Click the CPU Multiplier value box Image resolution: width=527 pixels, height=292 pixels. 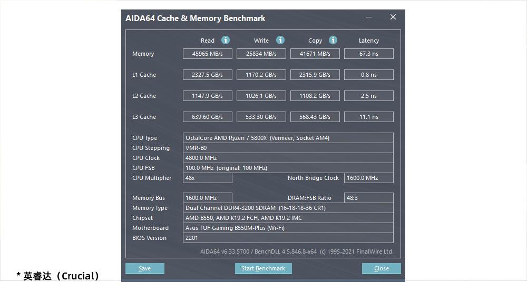tap(207, 178)
